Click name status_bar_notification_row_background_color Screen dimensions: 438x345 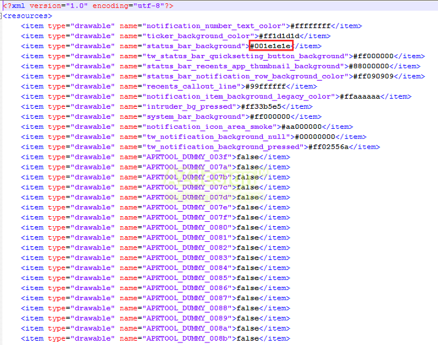246,76
